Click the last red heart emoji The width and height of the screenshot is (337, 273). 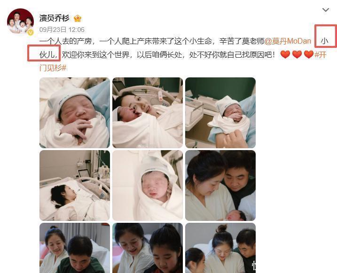(x=309, y=55)
